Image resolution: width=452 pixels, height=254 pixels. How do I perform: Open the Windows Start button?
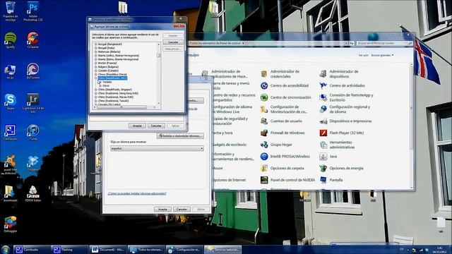[x=5, y=249]
